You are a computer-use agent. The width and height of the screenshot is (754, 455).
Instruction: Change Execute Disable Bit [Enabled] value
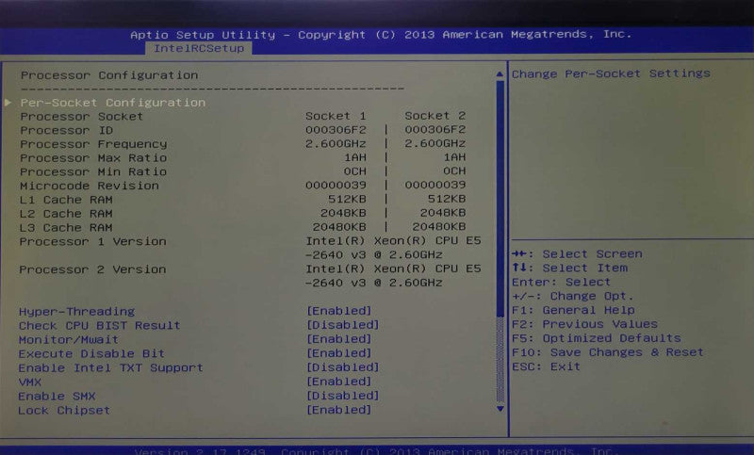[x=339, y=353]
